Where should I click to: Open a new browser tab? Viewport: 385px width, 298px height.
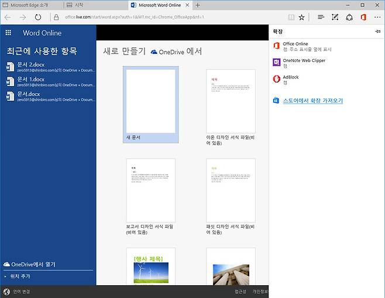coord(198,5)
